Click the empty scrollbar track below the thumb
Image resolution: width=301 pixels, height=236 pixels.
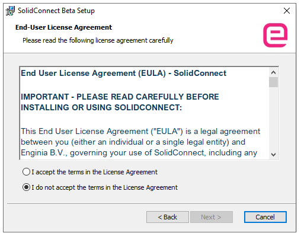pyautogui.click(x=273, y=119)
